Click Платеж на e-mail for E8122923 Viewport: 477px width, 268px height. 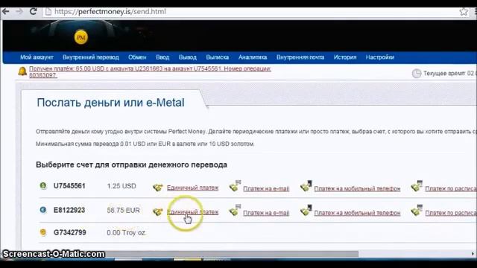coord(266,213)
